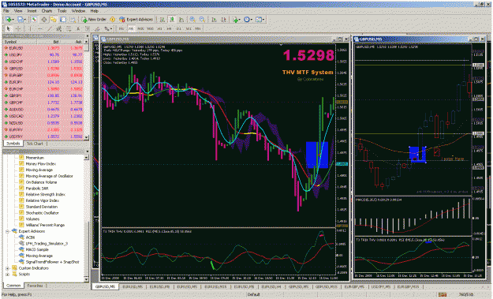Toggle the Navigator window icon

[x=54, y=20]
